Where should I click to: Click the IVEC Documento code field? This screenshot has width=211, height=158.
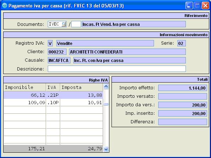pos(55,24)
